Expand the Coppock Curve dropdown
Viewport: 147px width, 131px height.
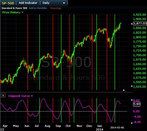pyautogui.click(x=32, y=96)
